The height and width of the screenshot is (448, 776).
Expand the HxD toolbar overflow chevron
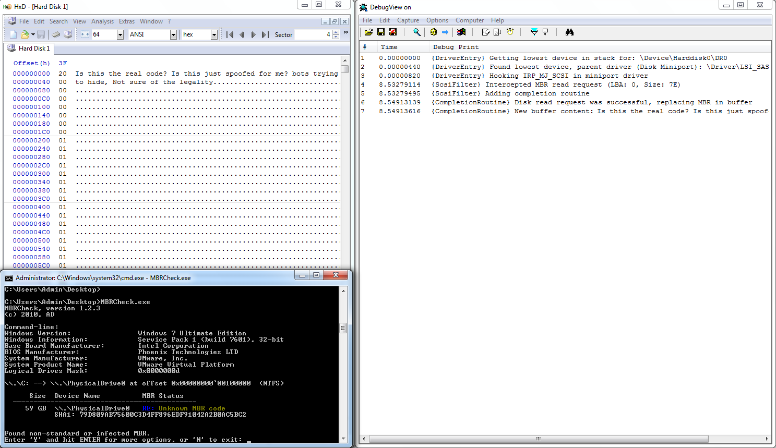[345, 32]
